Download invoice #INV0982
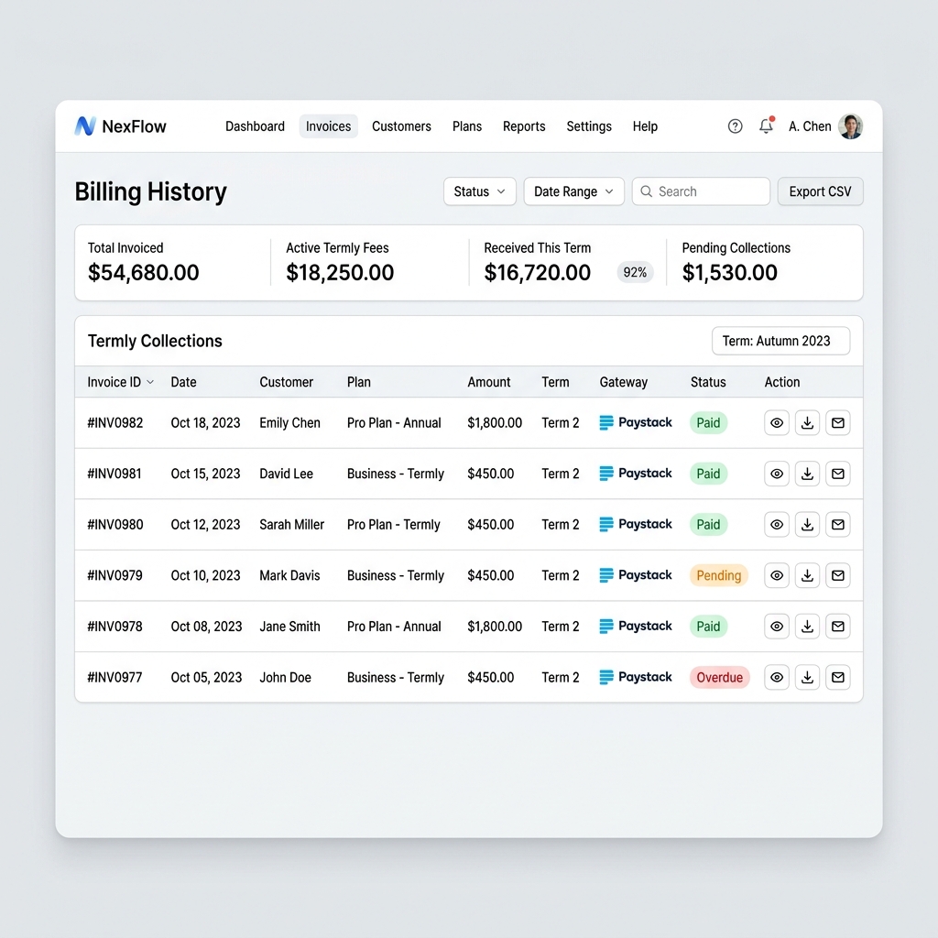The height and width of the screenshot is (938, 938). [x=807, y=423]
